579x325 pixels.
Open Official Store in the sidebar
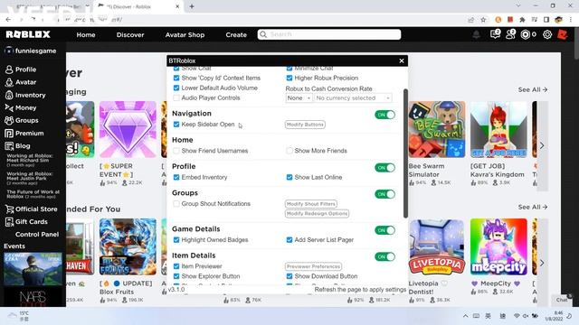coord(32,209)
